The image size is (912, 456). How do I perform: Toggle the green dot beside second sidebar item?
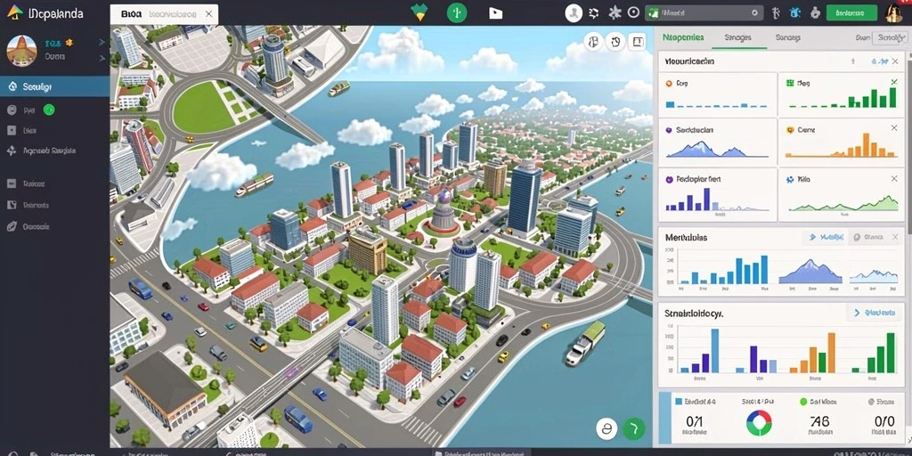(x=49, y=110)
